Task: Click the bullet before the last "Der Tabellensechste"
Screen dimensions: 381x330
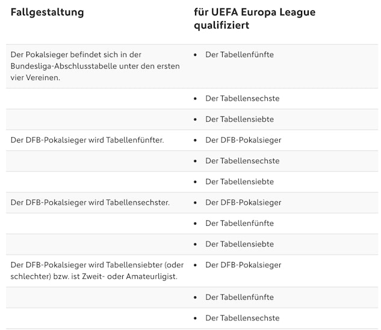Action: point(196,318)
